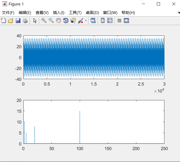Image resolution: width=180 pixels, height=162 pixels.
Task: Activate the Zoom Out tool
Action: point(51,21)
